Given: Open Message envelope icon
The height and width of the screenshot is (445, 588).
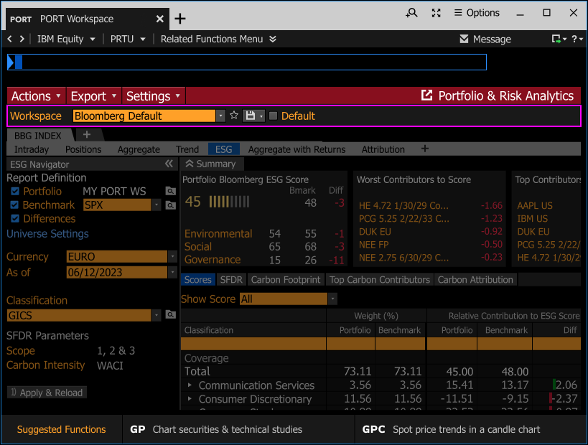Looking at the screenshot, I should click(464, 39).
